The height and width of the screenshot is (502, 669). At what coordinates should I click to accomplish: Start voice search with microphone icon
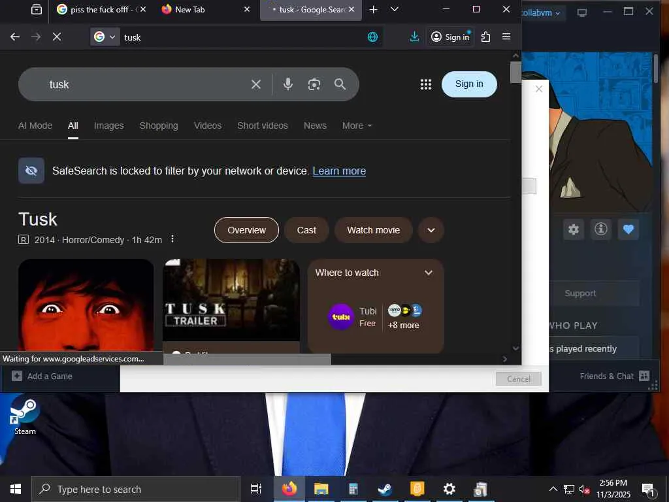[288, 84]
